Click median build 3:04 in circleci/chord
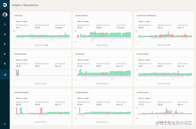The height and width of the screenshot is (129, 196). [x=140, y=66]
